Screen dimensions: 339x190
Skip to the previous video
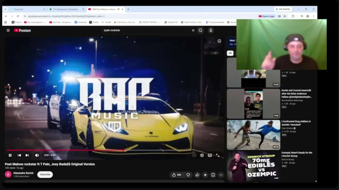[19, 155]
